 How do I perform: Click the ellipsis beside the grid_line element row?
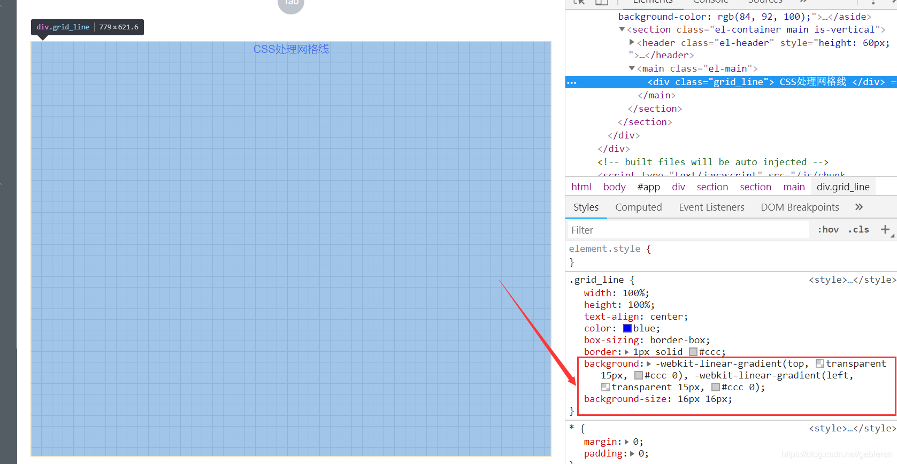pyautogui.click(x=572, y=82)
